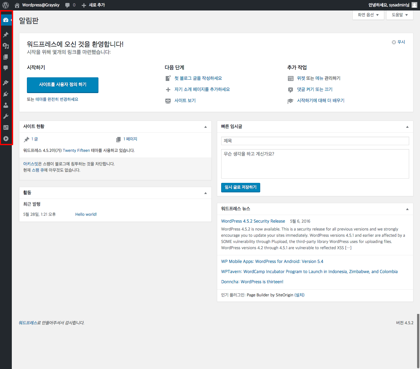
Task: Click the (설치) install link
Action: coord(300,295)
